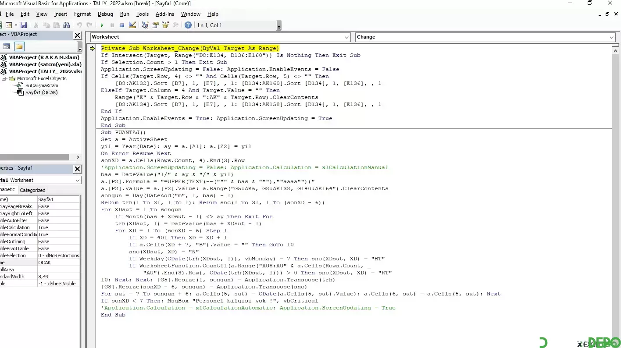Open the Window menu
This screenshot has width=621, height=348.
[191, 14]
